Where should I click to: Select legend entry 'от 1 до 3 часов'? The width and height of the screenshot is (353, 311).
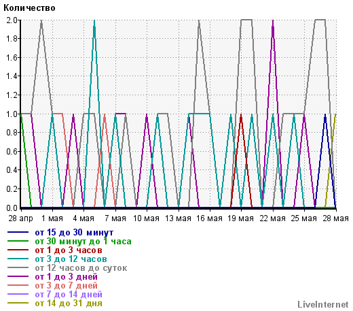[69, 250]
